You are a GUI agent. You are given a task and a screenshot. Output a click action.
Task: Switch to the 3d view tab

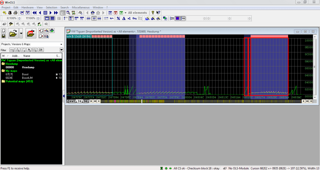[85, 101]
